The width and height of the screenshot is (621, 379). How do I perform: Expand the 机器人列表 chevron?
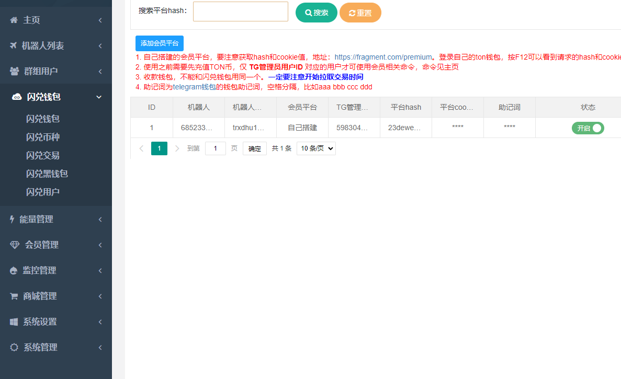pos(100,46)
